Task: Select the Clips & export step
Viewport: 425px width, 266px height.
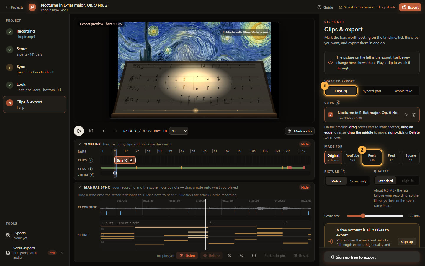Action: (35, 105)
